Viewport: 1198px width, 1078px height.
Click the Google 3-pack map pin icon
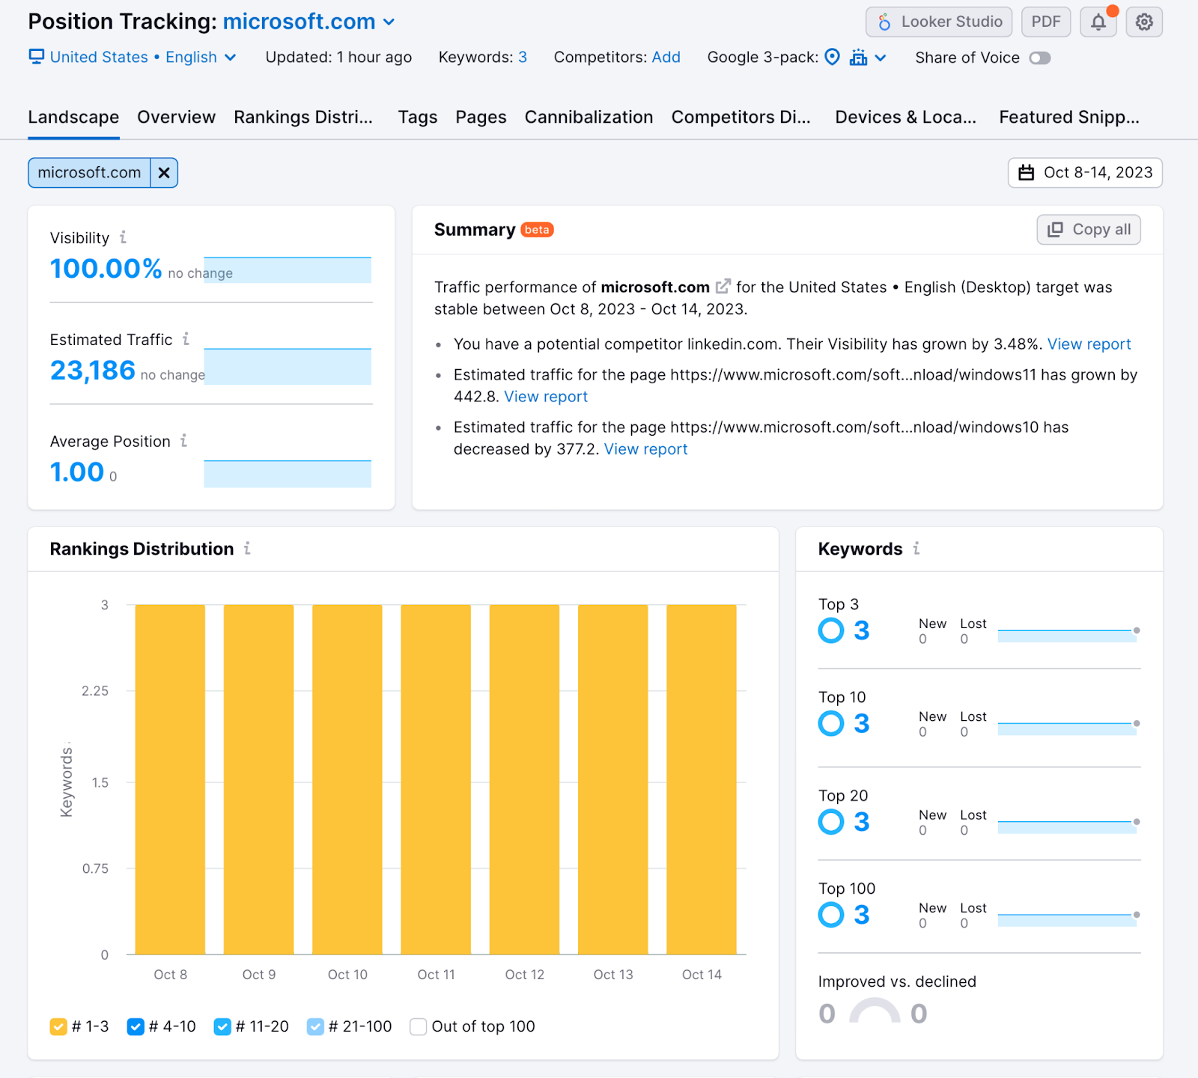coord(832,57)
